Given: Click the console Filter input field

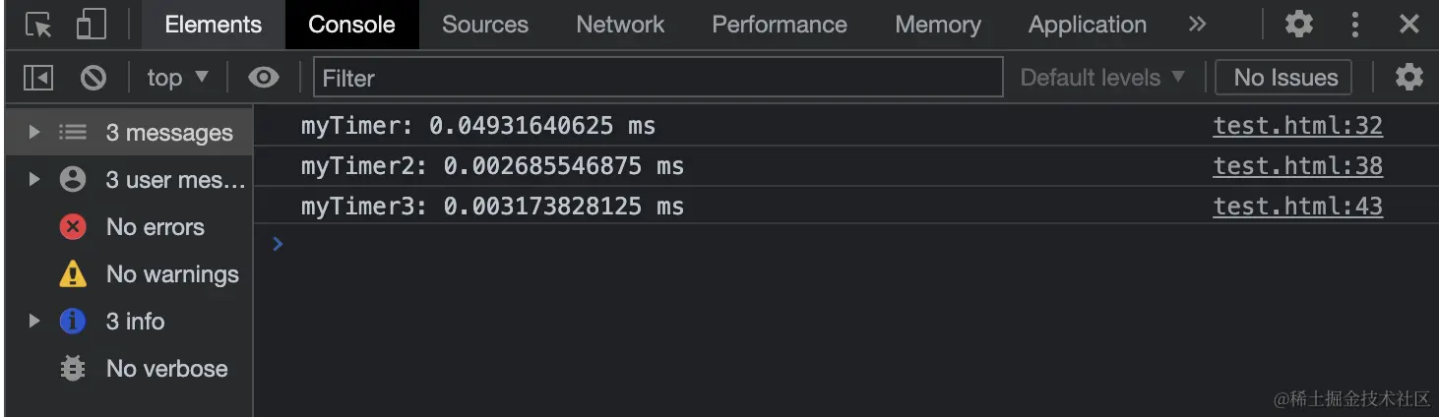Looking at the screenshot, I should click(x=657, y=77).
